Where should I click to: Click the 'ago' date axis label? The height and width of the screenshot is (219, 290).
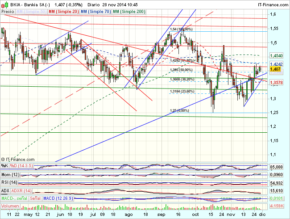click(128, 215)
